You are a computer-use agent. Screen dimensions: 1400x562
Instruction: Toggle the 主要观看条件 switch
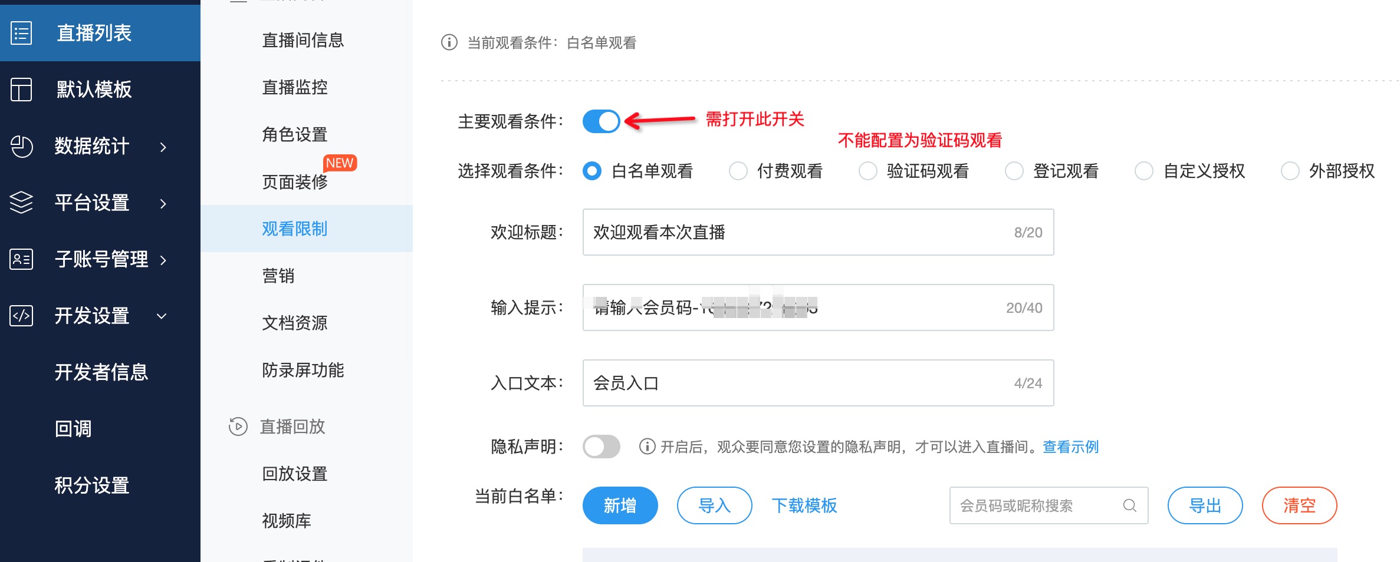pyautogui.click(x=601, y=121)
